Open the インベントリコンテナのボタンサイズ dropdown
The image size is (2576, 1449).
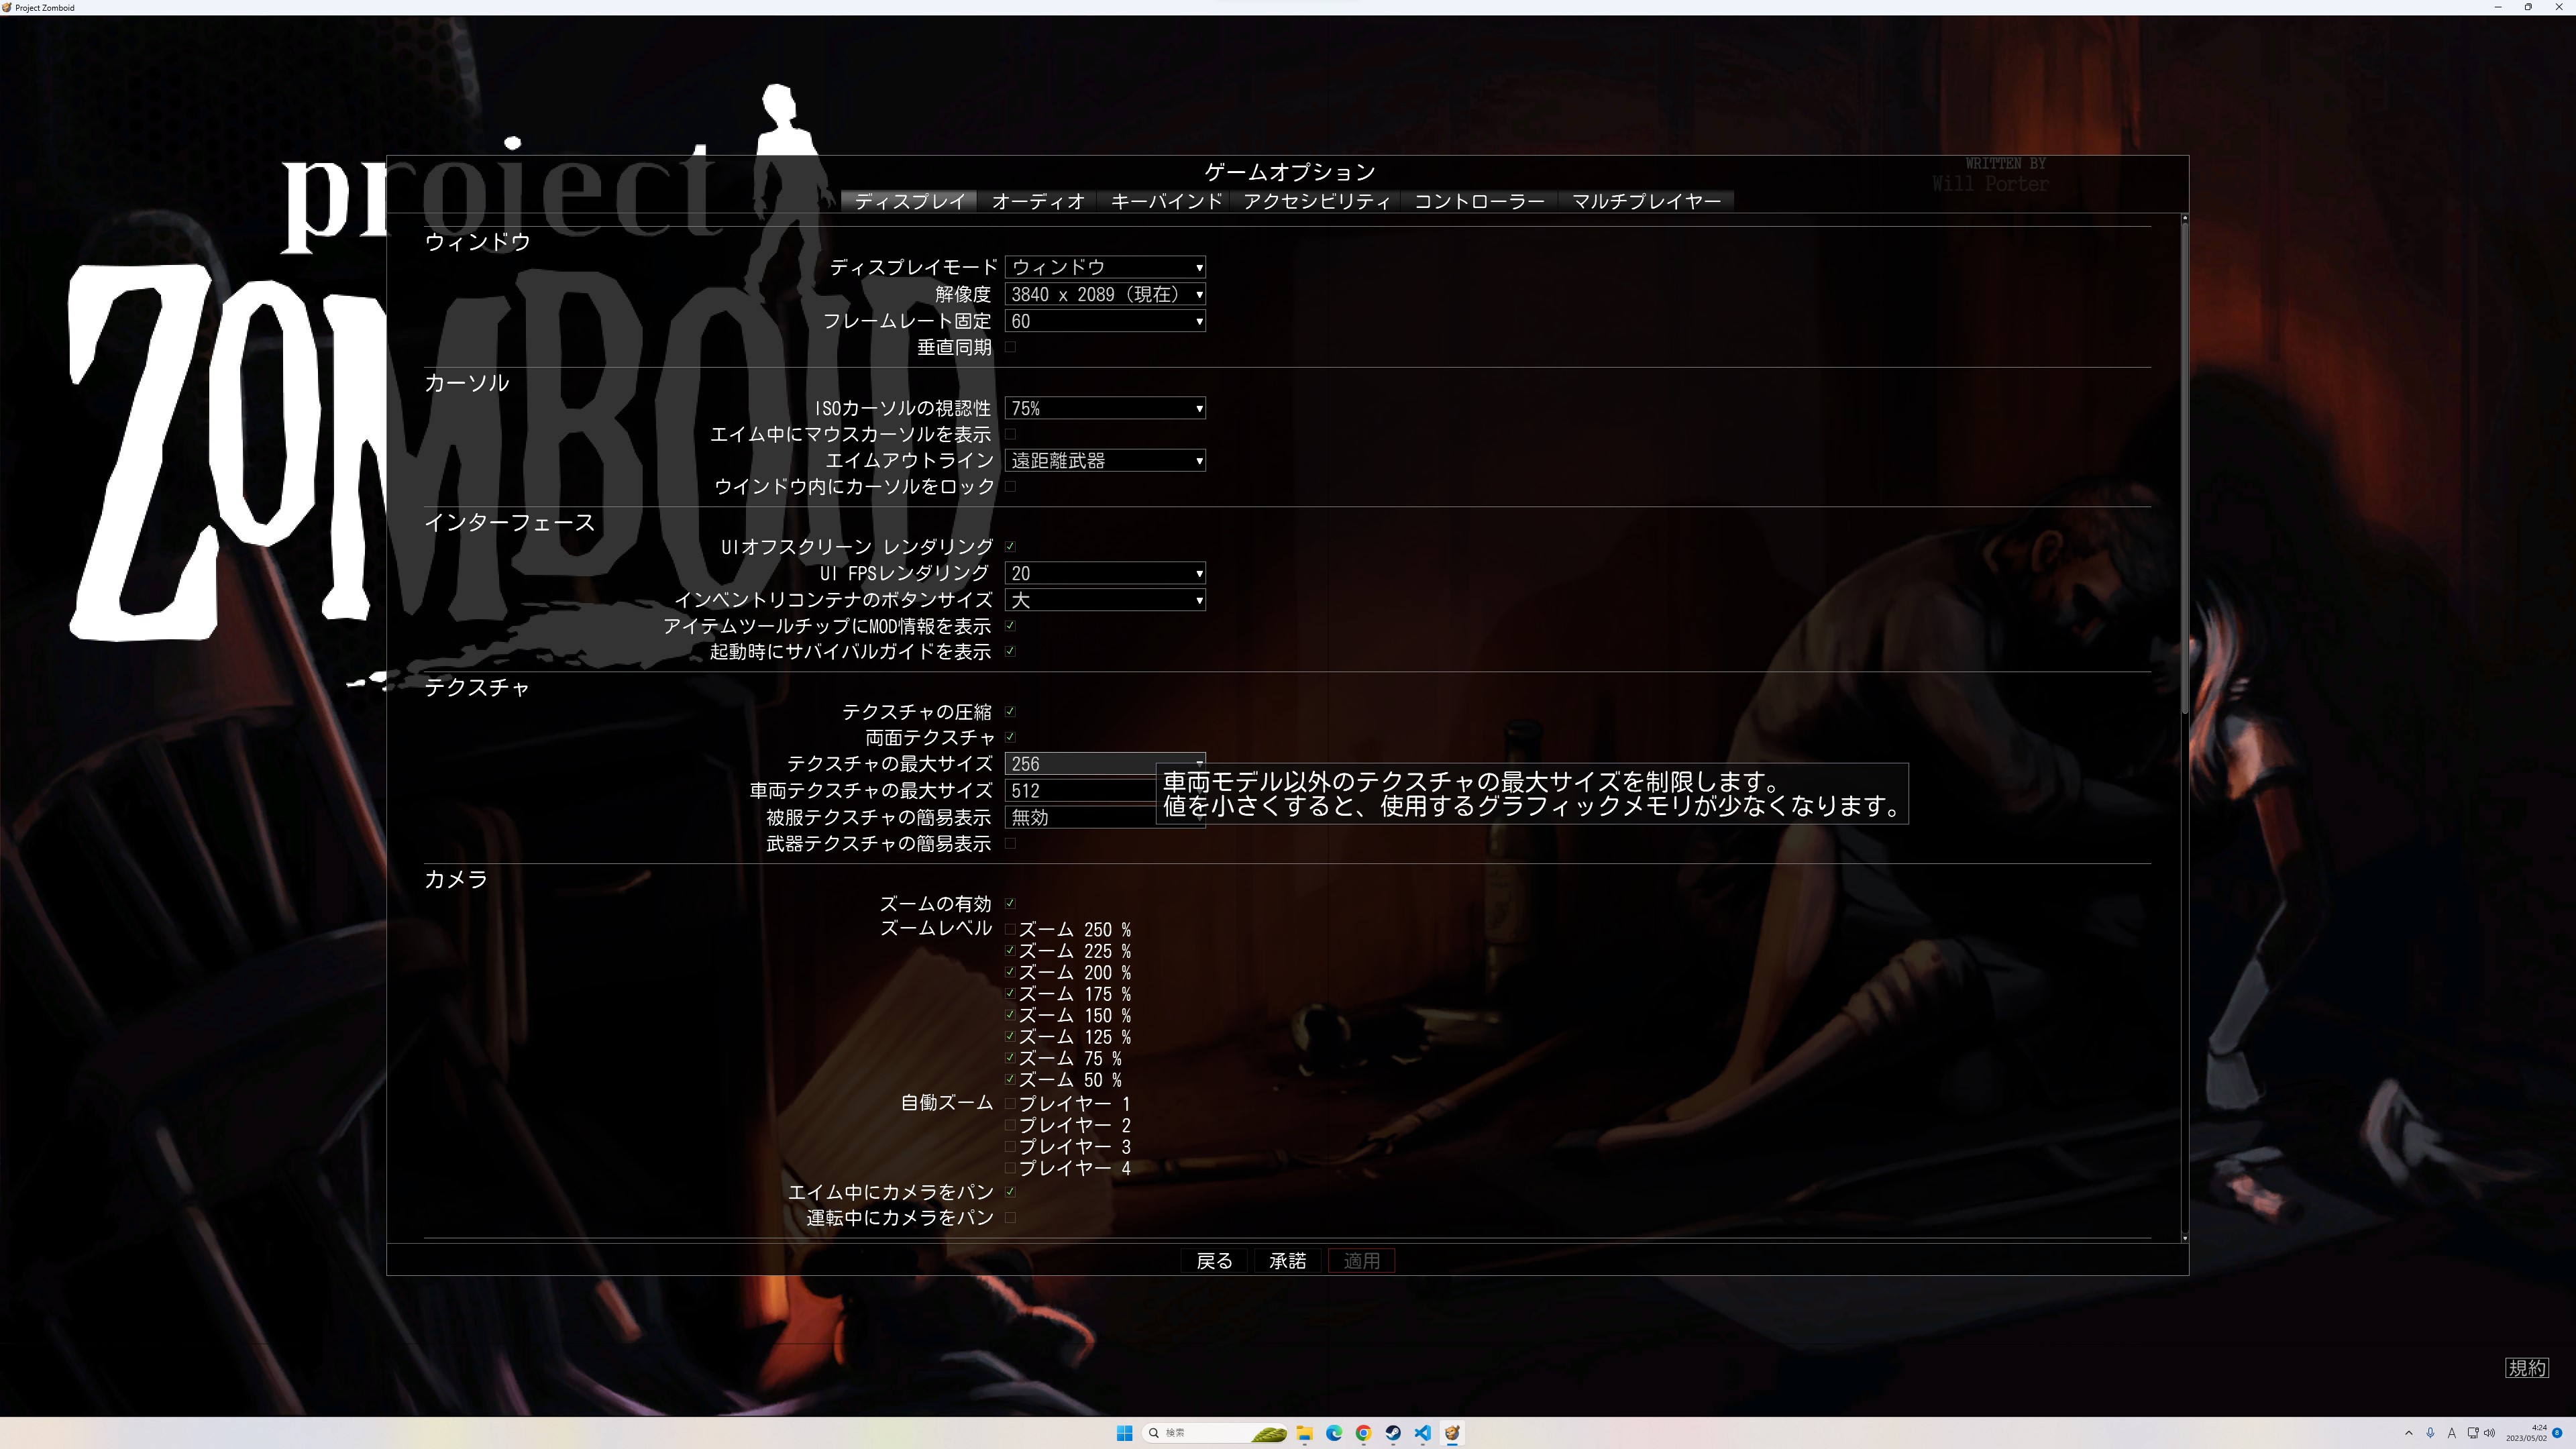1105,600
